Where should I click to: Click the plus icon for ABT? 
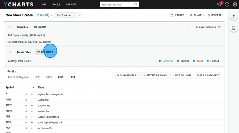pos(32,117)
